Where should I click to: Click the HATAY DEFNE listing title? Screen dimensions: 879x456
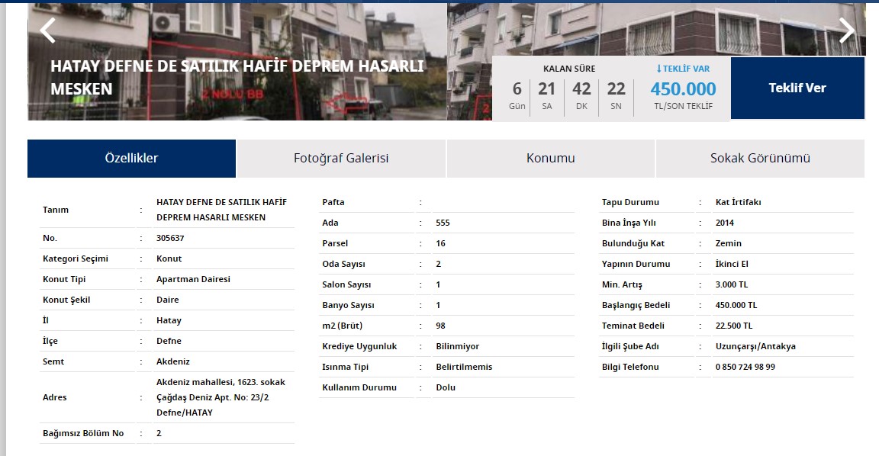pyautogui.click(x=237, y=76)
